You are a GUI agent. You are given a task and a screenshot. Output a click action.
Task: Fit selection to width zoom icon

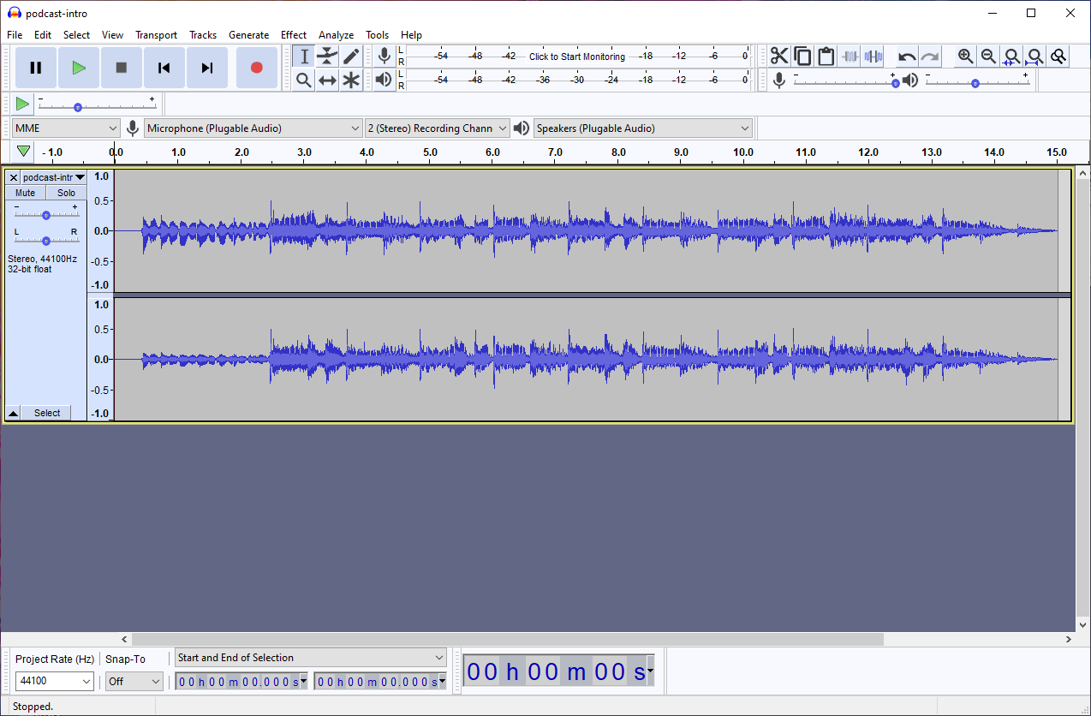point(1012,57)
